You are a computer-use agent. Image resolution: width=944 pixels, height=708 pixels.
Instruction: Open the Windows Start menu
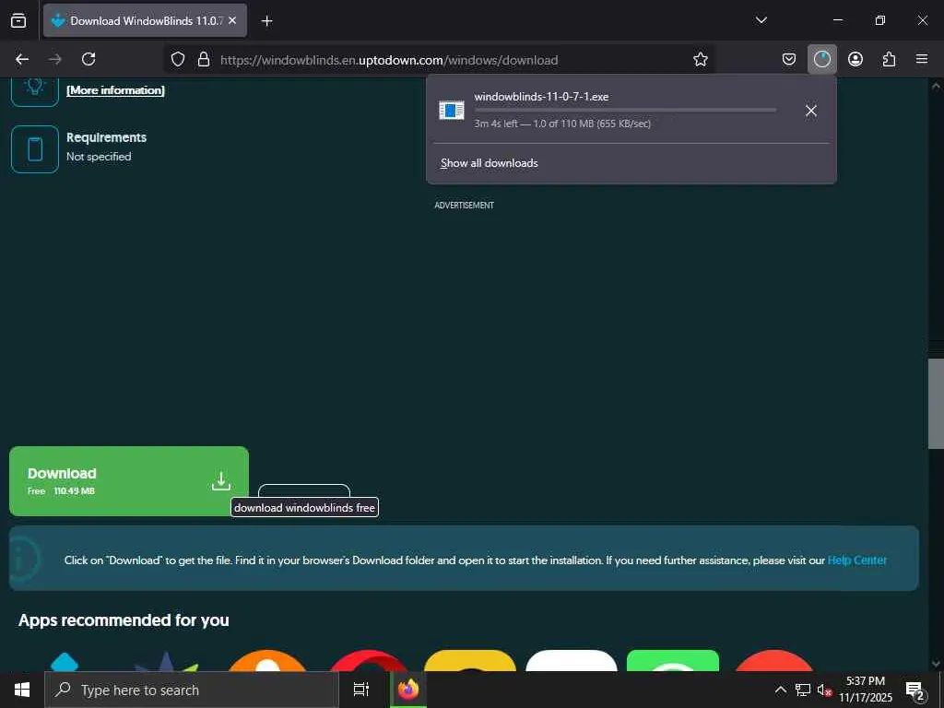(x=22, y=690)
